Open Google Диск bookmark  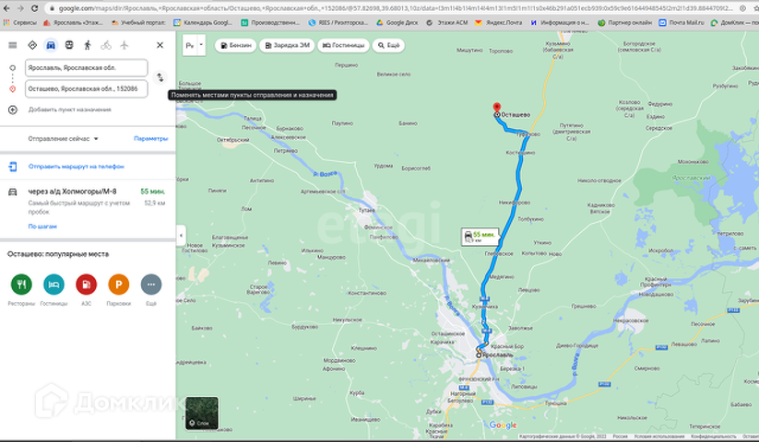397,23
